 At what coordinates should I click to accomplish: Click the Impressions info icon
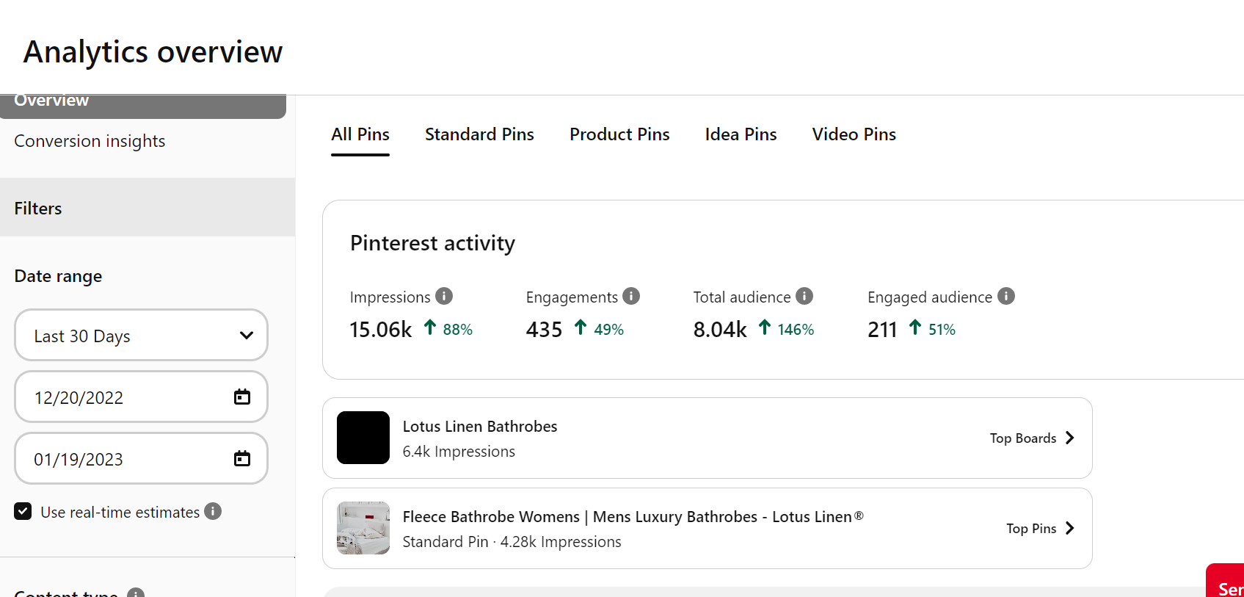pos(444,296)
